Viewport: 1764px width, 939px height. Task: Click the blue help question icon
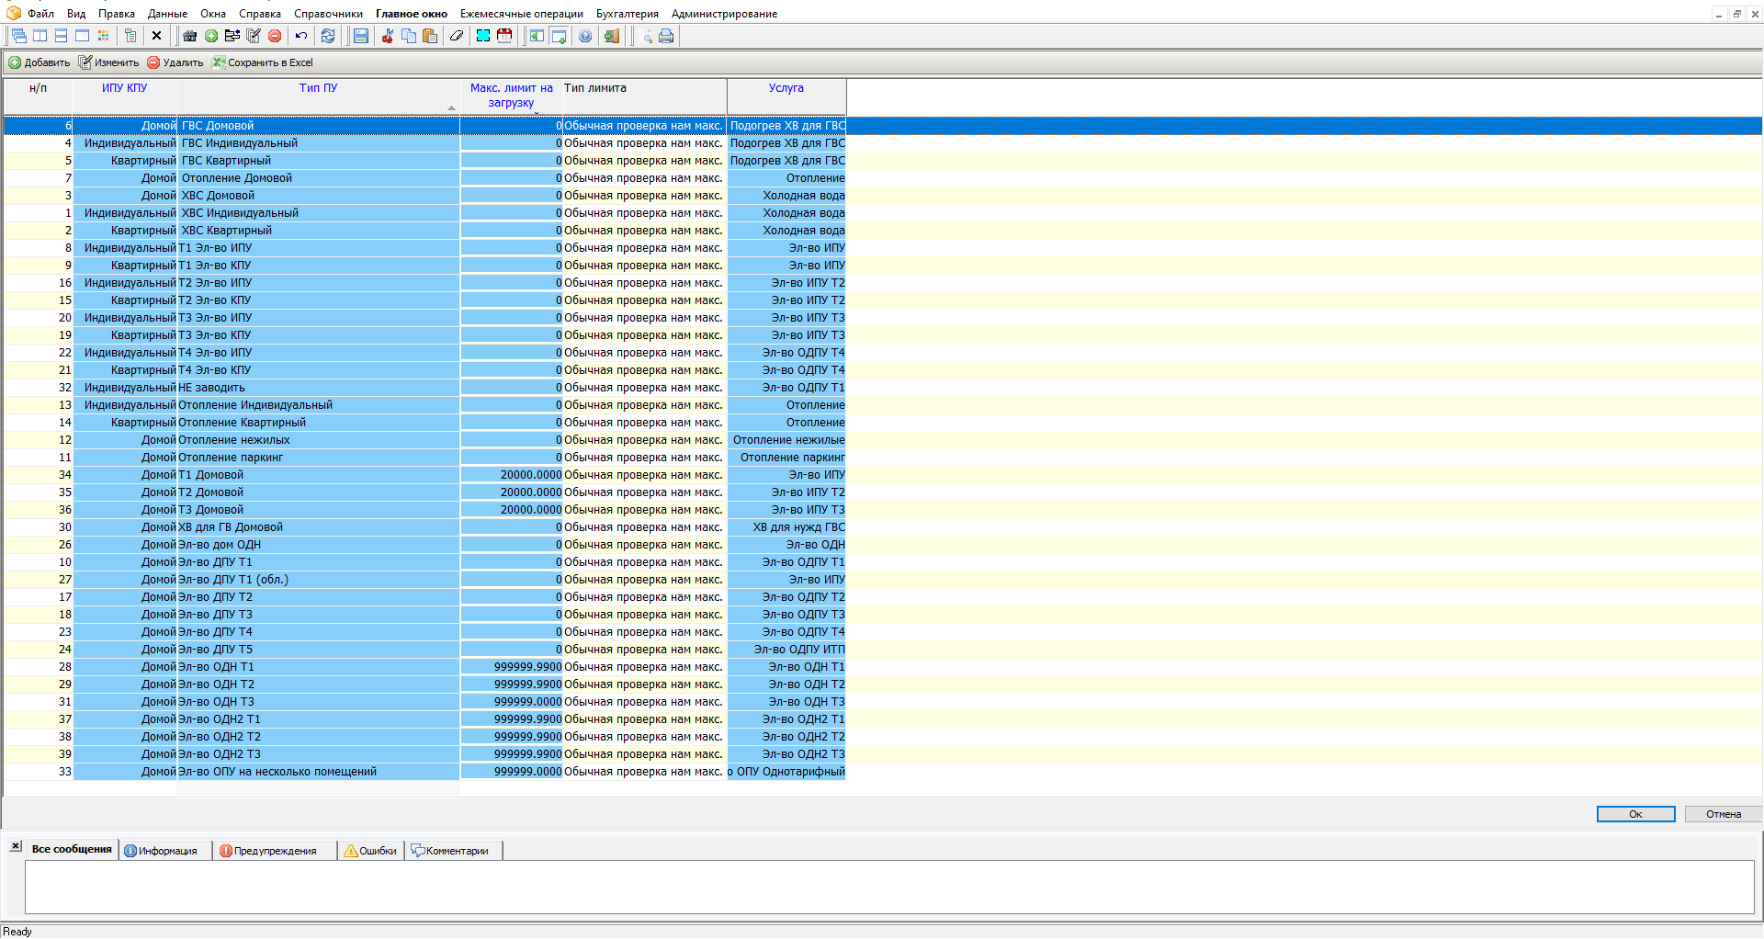[x=585, y=36]
